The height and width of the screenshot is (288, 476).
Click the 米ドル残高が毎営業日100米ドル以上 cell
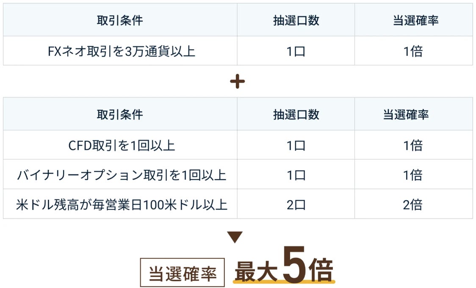120,205
